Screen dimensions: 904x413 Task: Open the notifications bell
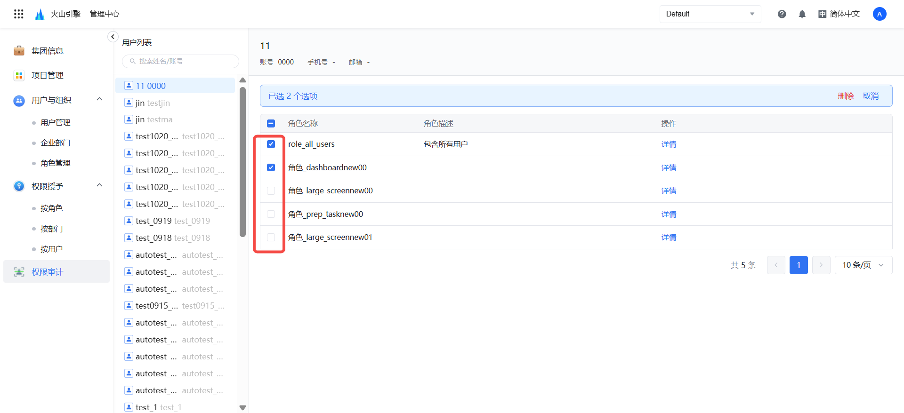802,14
